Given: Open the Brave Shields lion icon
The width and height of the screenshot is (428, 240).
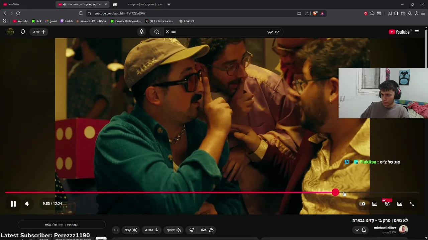Looking at the screenshot, I should (x=315, y=13).
